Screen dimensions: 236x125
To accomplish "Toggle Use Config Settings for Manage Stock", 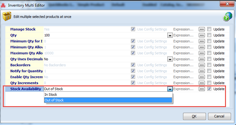I will point(133,29).
